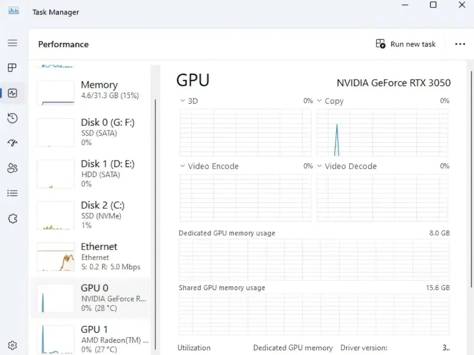Open the Video Decode graph dropdown
Screen dimensions: 474x355
tap(319, 166)
